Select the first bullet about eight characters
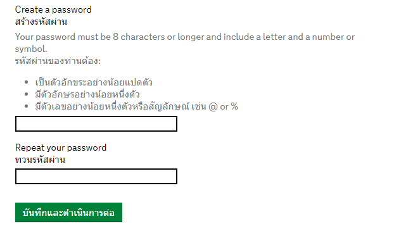 (94, 82)
